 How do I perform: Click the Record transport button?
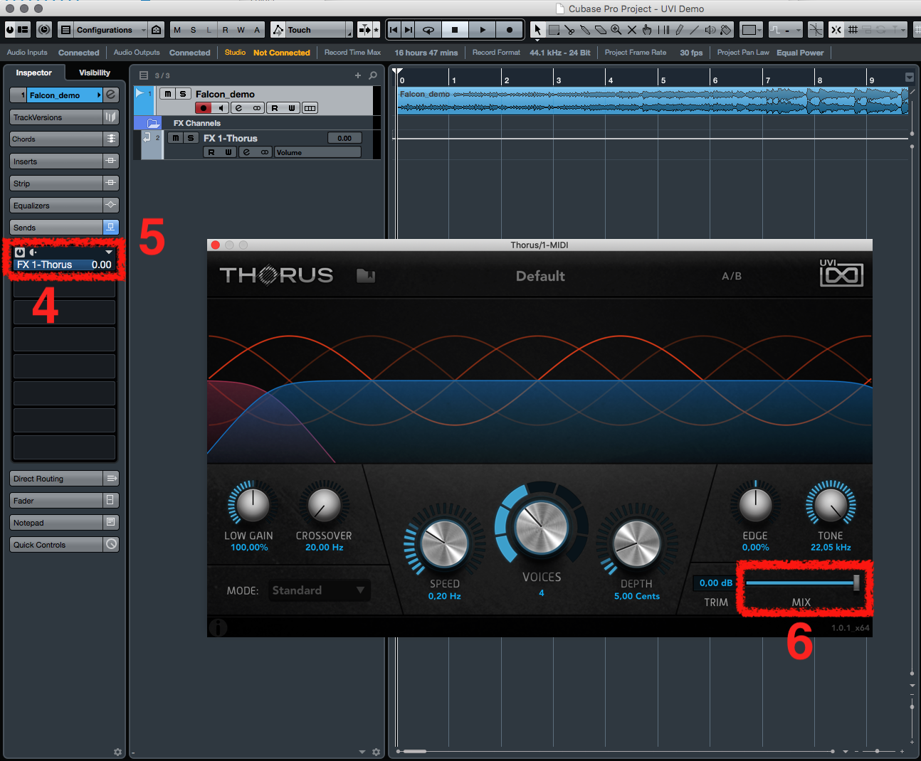point(509,30)
